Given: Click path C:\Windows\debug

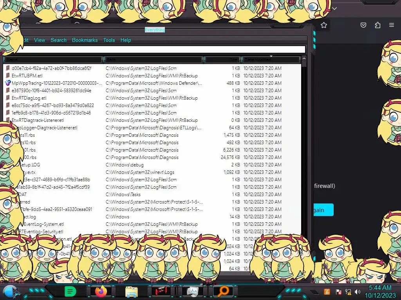Looking at the screenshot, I should pyautogui.click(x=125, y=165).
